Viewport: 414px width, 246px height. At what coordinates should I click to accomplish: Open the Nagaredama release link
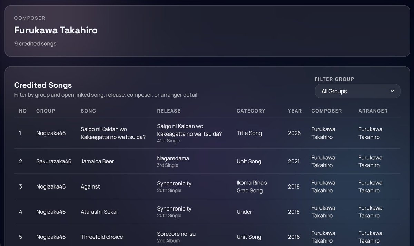tap(173, 158)
